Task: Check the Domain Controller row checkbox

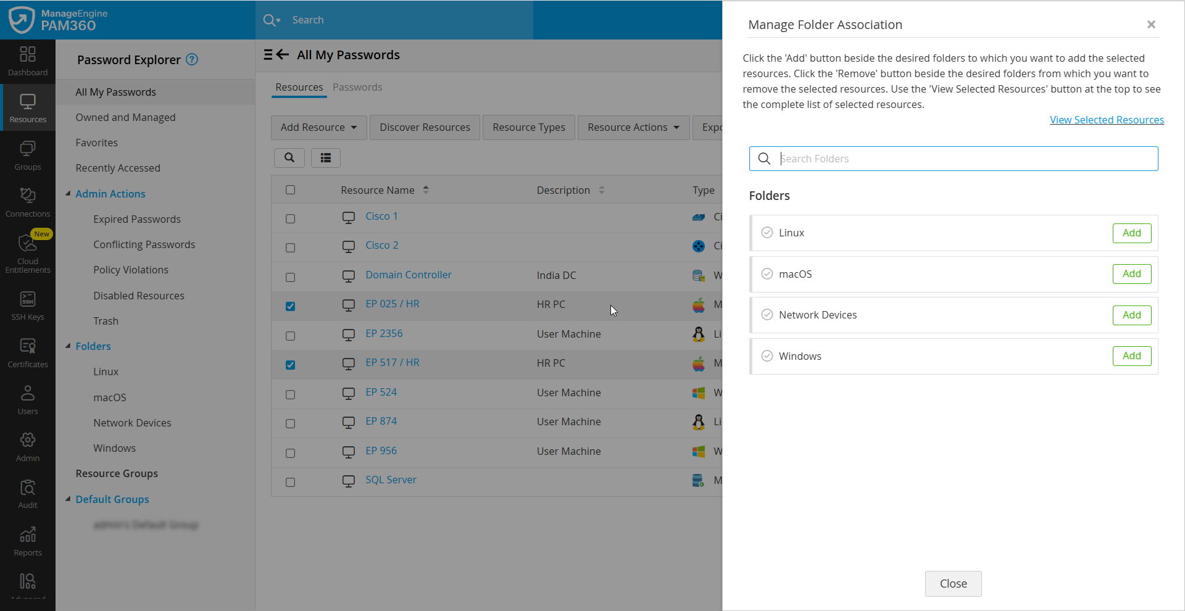Action: (x=291, y=277)
